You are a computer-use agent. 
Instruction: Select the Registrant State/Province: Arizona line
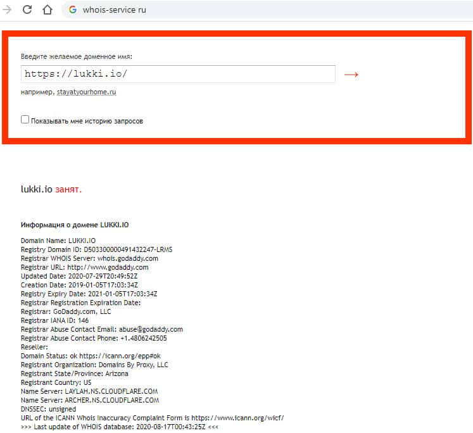coord(75,373)
